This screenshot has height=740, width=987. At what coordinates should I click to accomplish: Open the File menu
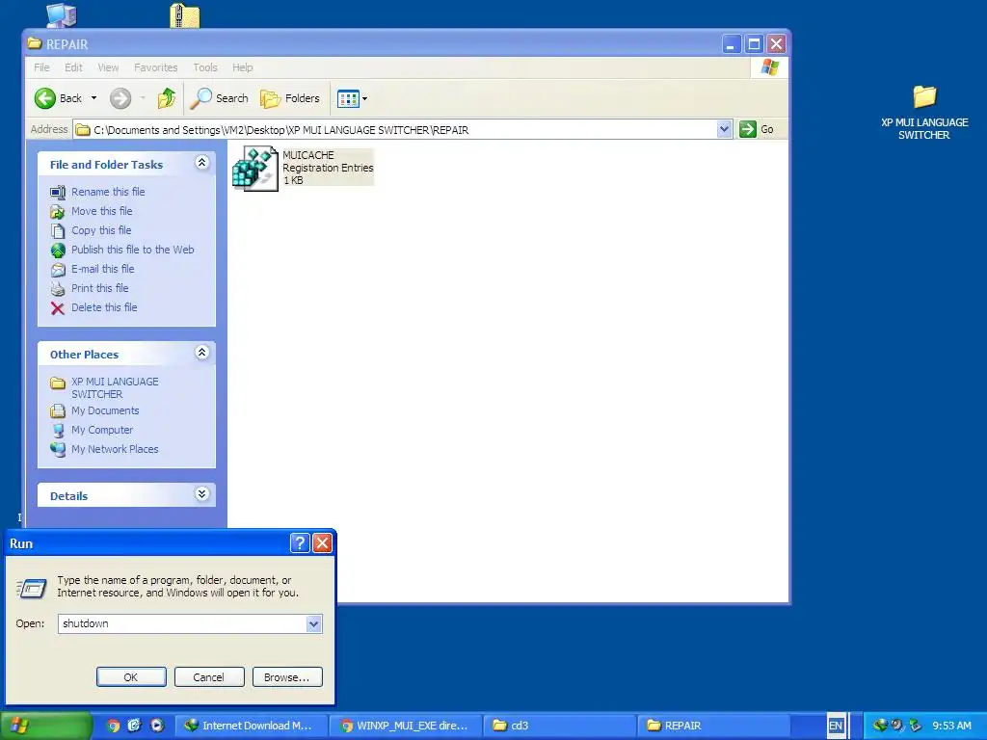pos(41,67)
